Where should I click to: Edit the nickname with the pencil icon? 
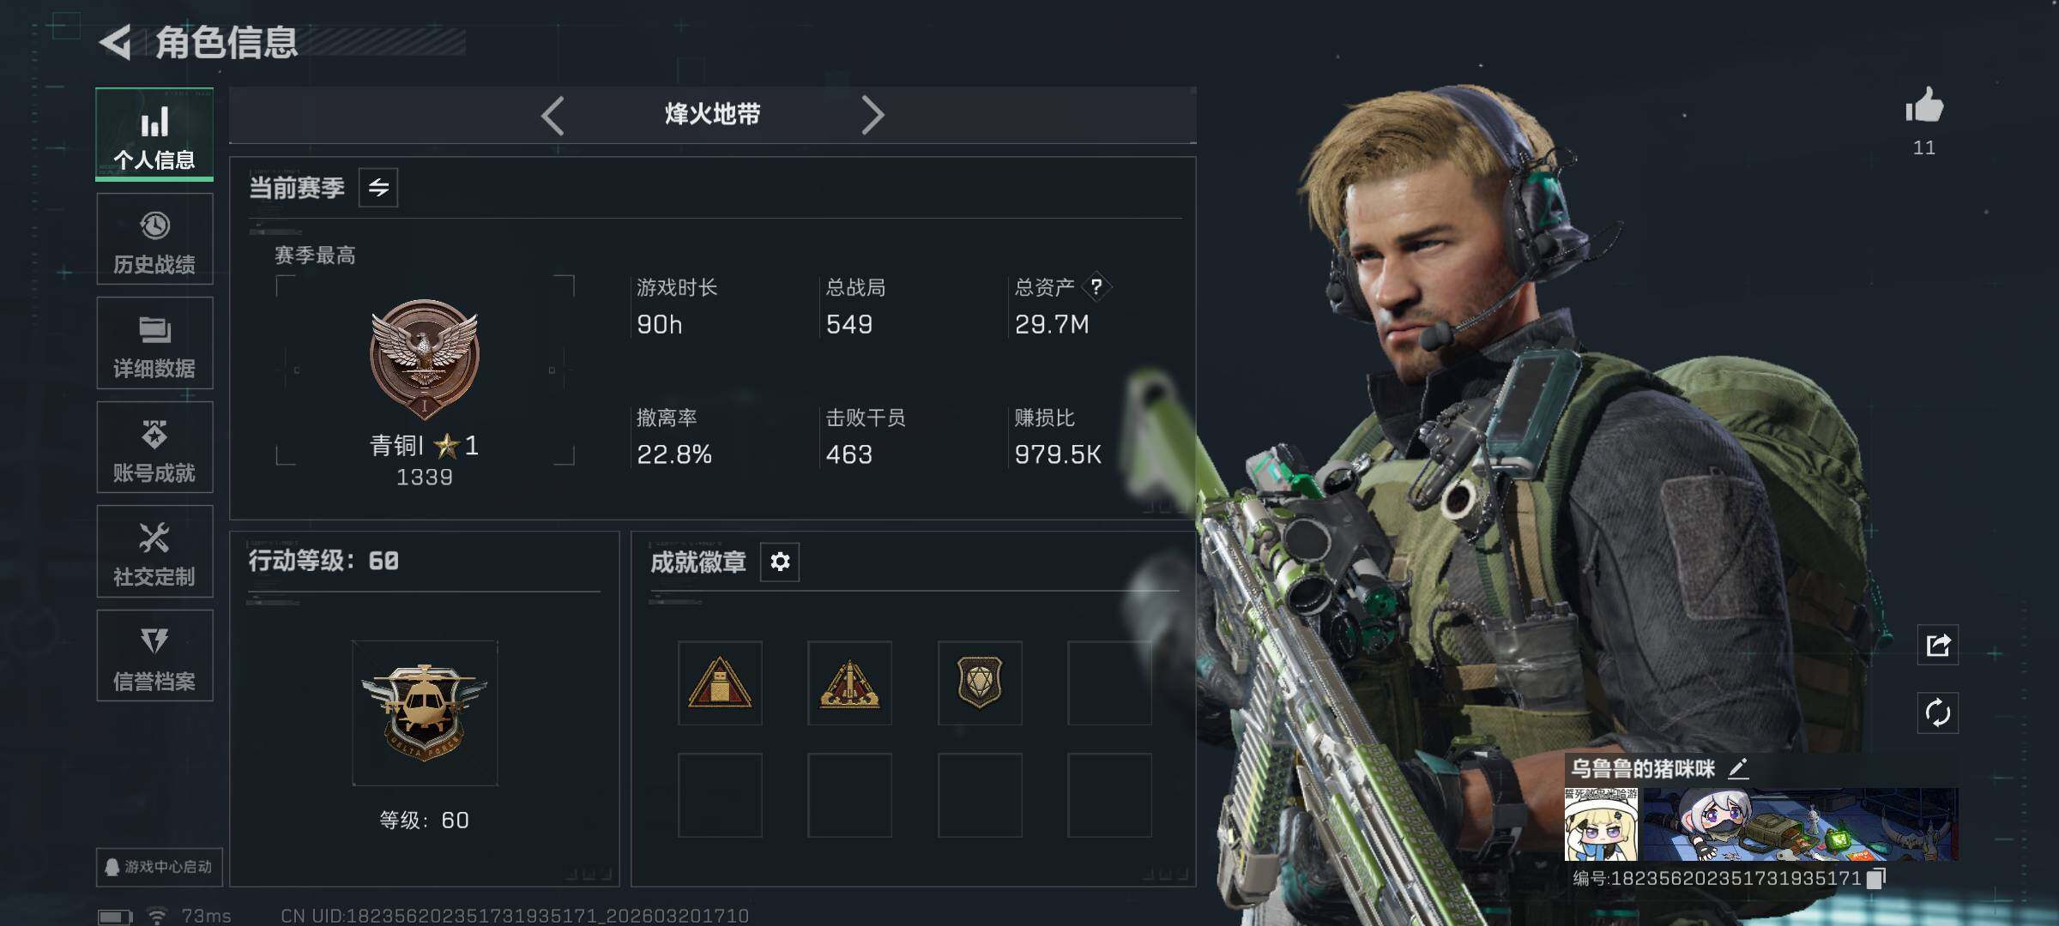(1738, 768)
